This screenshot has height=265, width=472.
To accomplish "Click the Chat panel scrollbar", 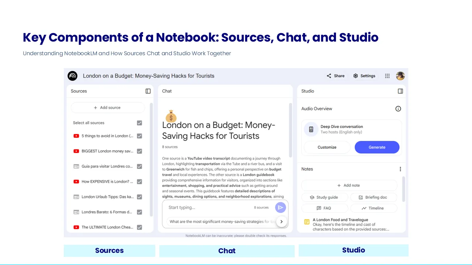I will point(290,130).
